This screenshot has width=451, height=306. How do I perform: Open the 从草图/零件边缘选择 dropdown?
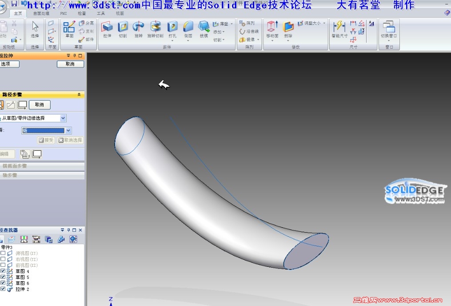(63, 118)
